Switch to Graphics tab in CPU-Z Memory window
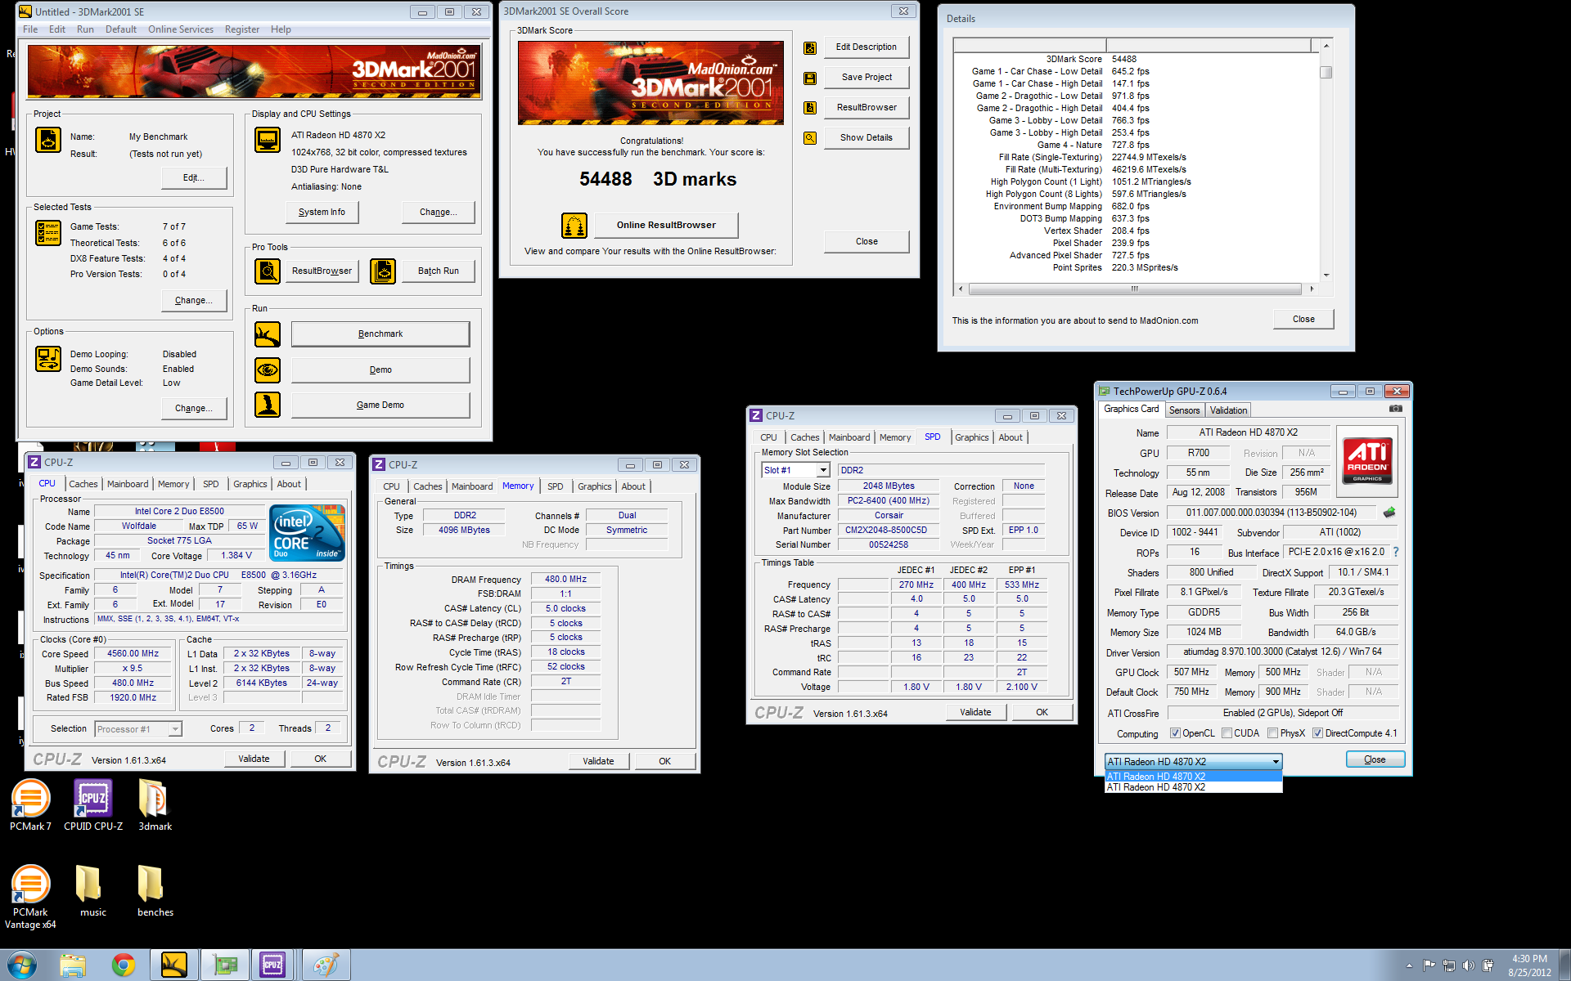1571x981 pixels. point(594,486)
